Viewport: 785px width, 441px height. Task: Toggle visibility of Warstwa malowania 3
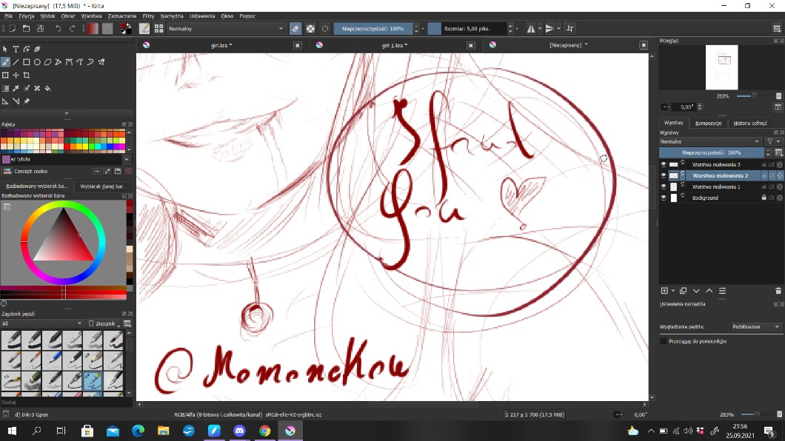664,164
